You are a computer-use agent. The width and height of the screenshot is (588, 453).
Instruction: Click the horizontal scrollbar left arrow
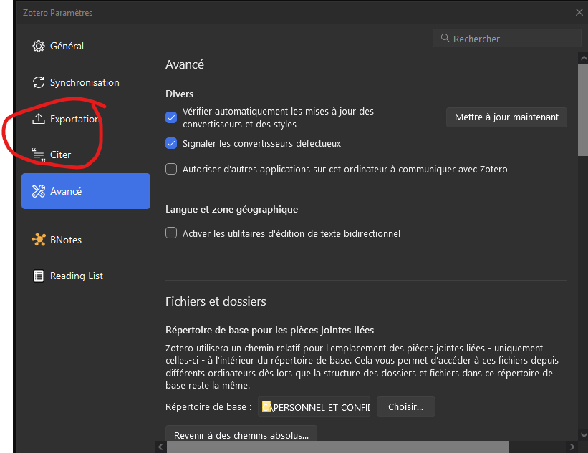pos(160,447)
